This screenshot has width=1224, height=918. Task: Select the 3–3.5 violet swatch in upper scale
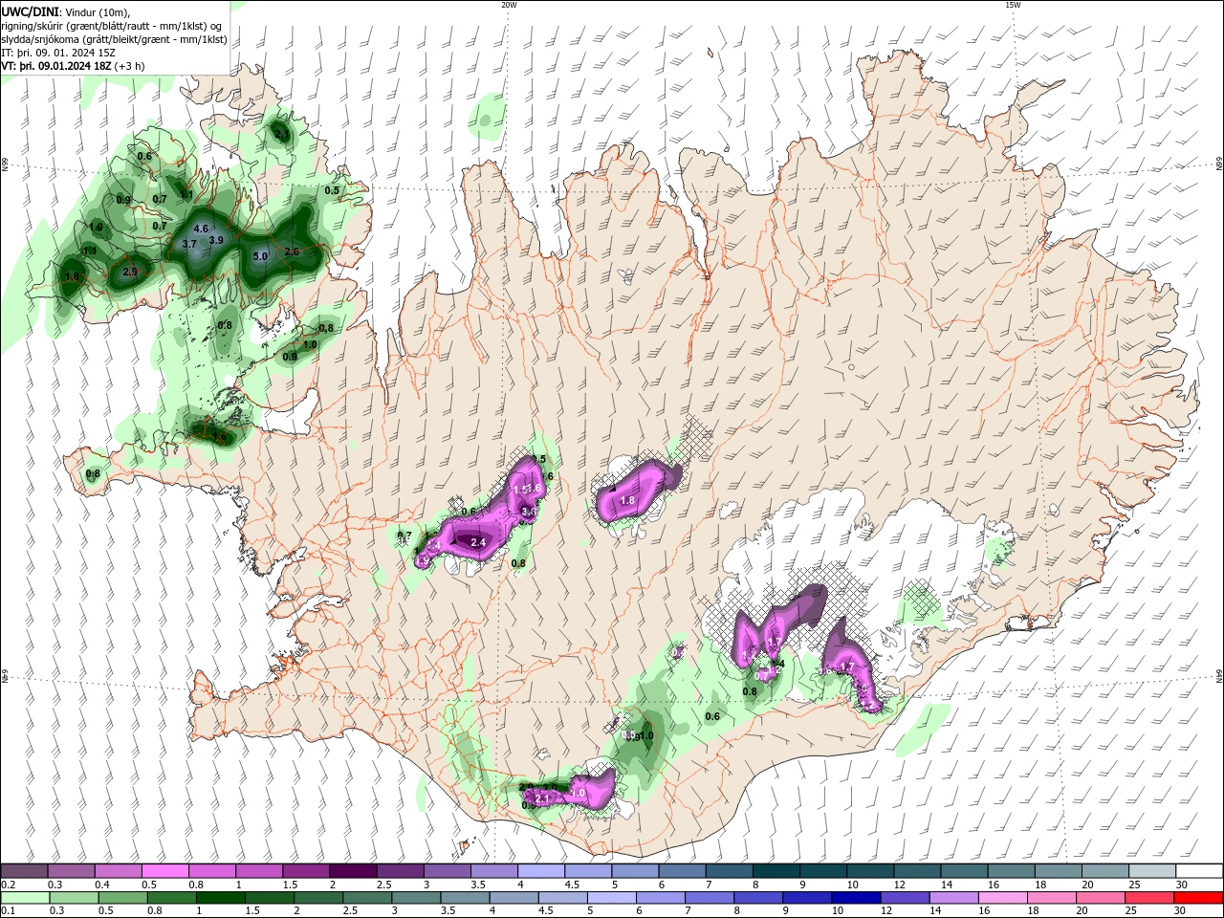pyautogui.click(x=447, y=871)
